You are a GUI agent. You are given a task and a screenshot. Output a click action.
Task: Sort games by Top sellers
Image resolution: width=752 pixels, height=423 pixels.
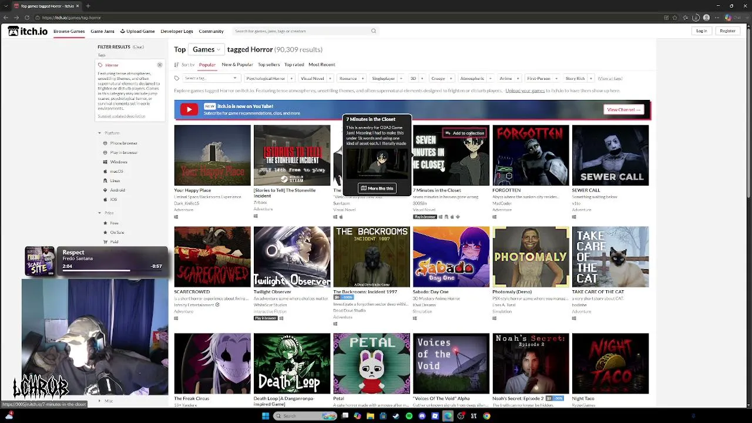268,65
